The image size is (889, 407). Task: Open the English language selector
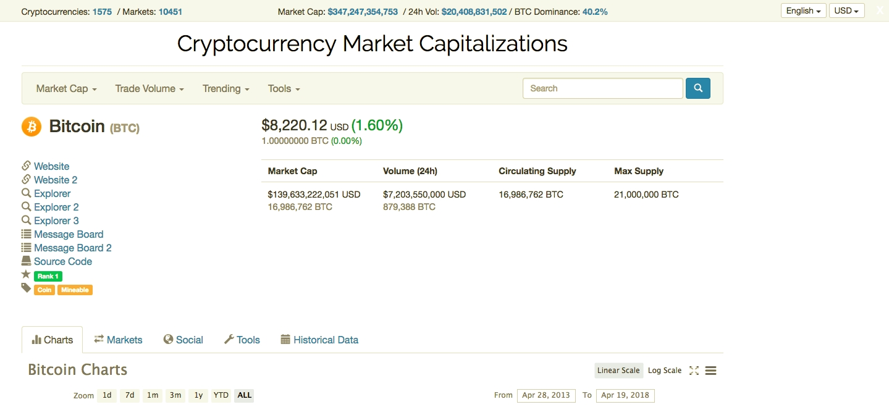[x=804, y=10]
